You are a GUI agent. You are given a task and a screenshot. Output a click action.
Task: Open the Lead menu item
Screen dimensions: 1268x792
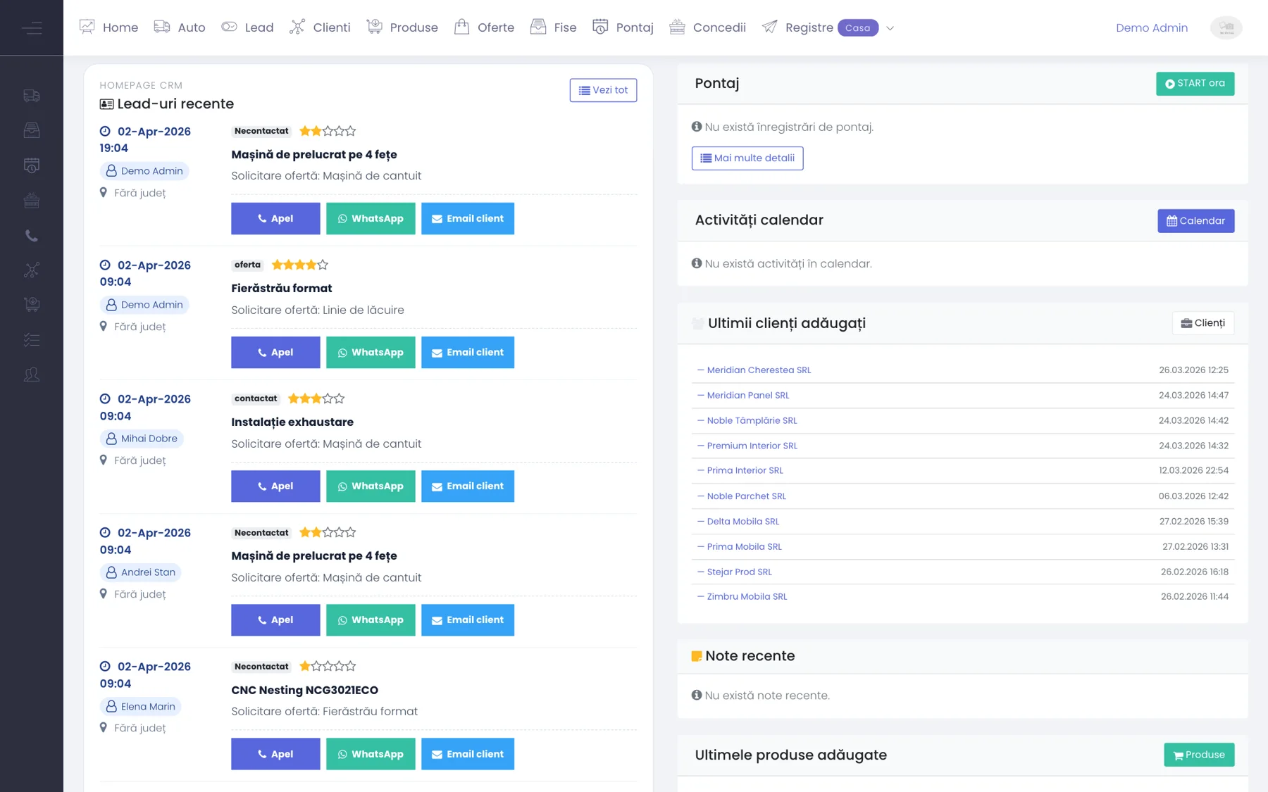tap(247, 27)
